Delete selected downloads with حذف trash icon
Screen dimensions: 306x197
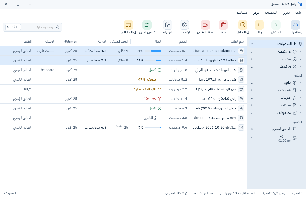tap(223, 25)
